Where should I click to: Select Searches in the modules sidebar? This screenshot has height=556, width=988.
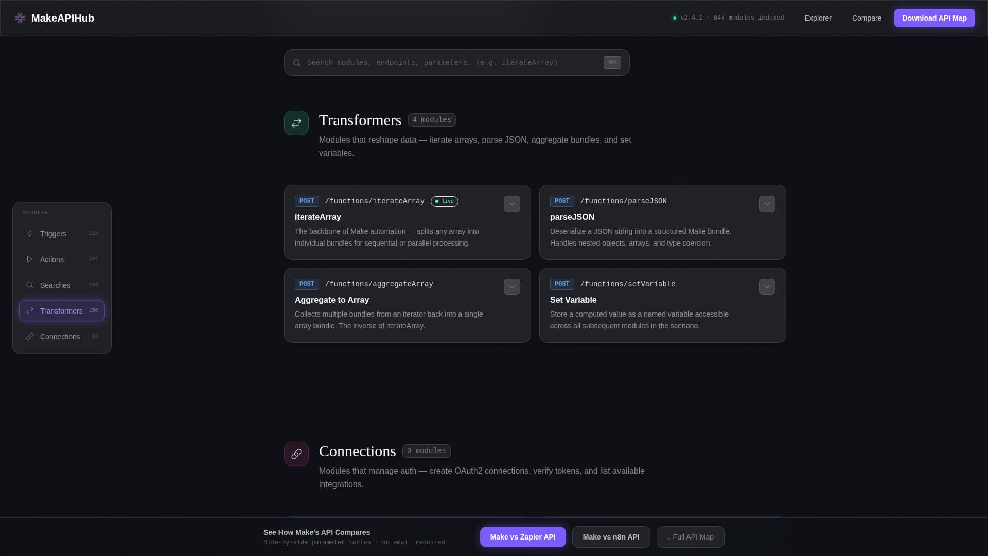pos(62,285)
